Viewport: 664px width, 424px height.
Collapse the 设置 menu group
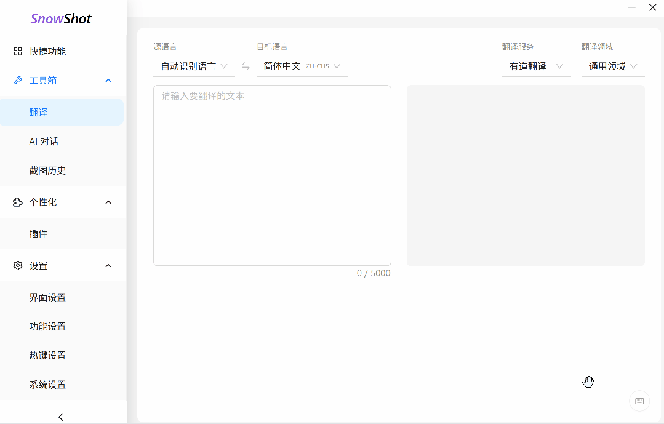pos(108,266)
